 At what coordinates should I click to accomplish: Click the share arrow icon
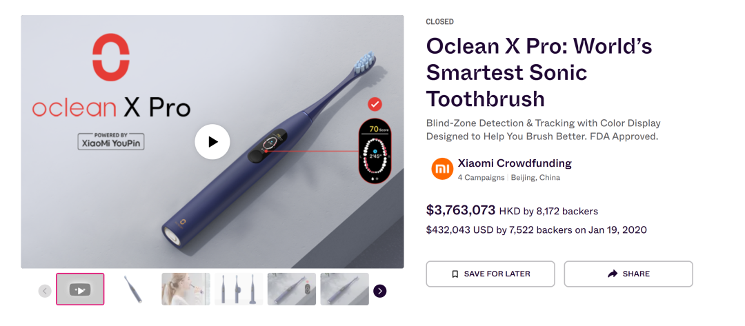coord(613,274)
